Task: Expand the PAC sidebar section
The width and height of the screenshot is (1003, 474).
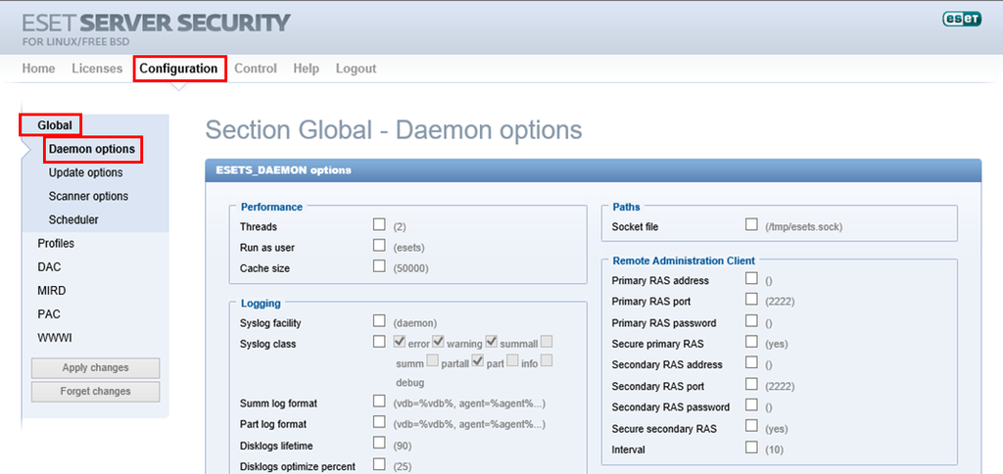Action: 49,314
